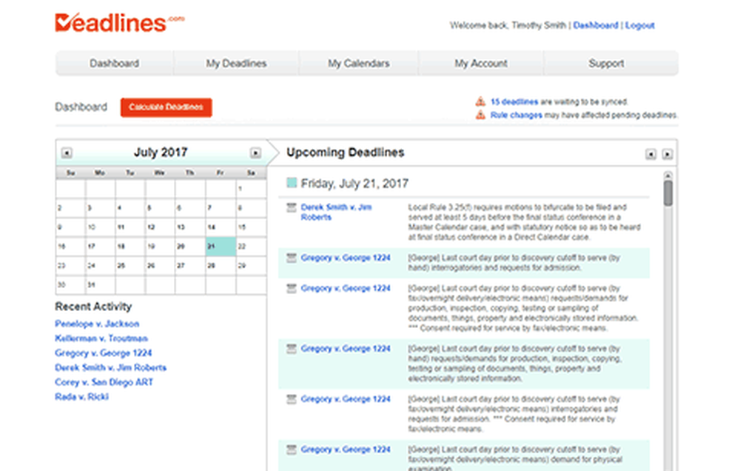Go to the previous month in the July 2017 calendar
Image resolution: width=740 pixels, height=471 pixels.
pyautogui.click(x=67, y=152)
